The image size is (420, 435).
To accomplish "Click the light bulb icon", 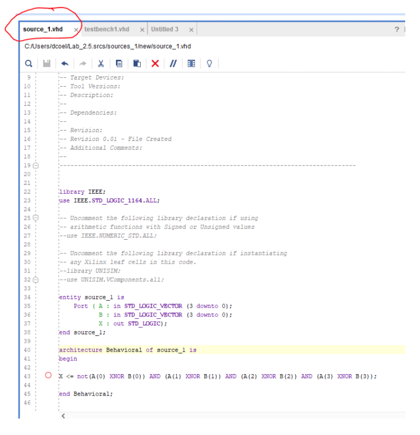I will (209, 64).
